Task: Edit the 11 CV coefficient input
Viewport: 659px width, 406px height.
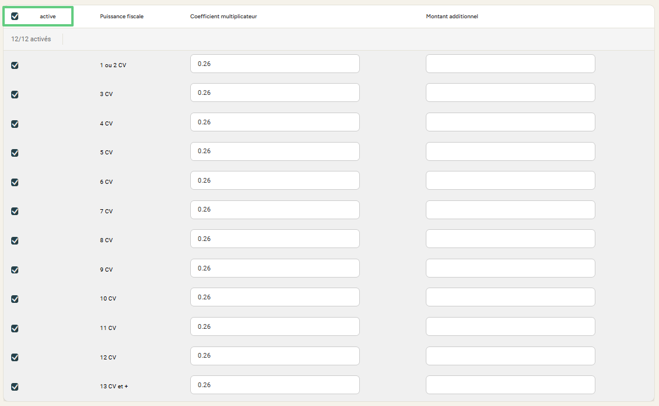Action: coord(275,326)
